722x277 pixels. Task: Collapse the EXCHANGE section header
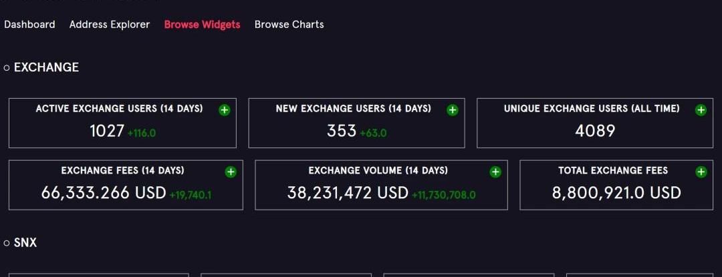(41, 67)
